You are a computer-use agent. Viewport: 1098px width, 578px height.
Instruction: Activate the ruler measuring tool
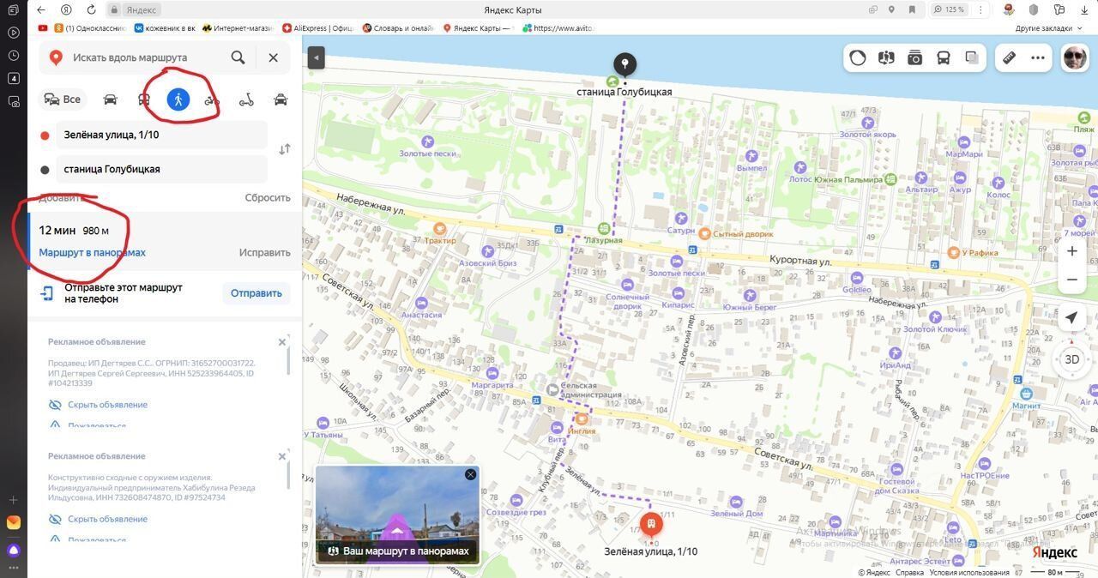[1010, 57]
